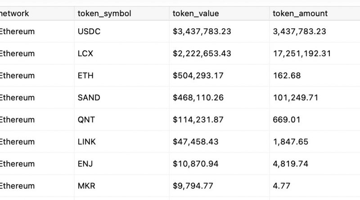Select the LINK token symbol cell
360x200 pixels.
click(x=87, y=142)
